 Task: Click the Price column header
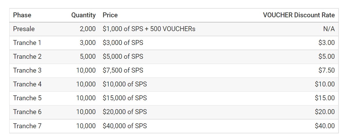(110, 15)
